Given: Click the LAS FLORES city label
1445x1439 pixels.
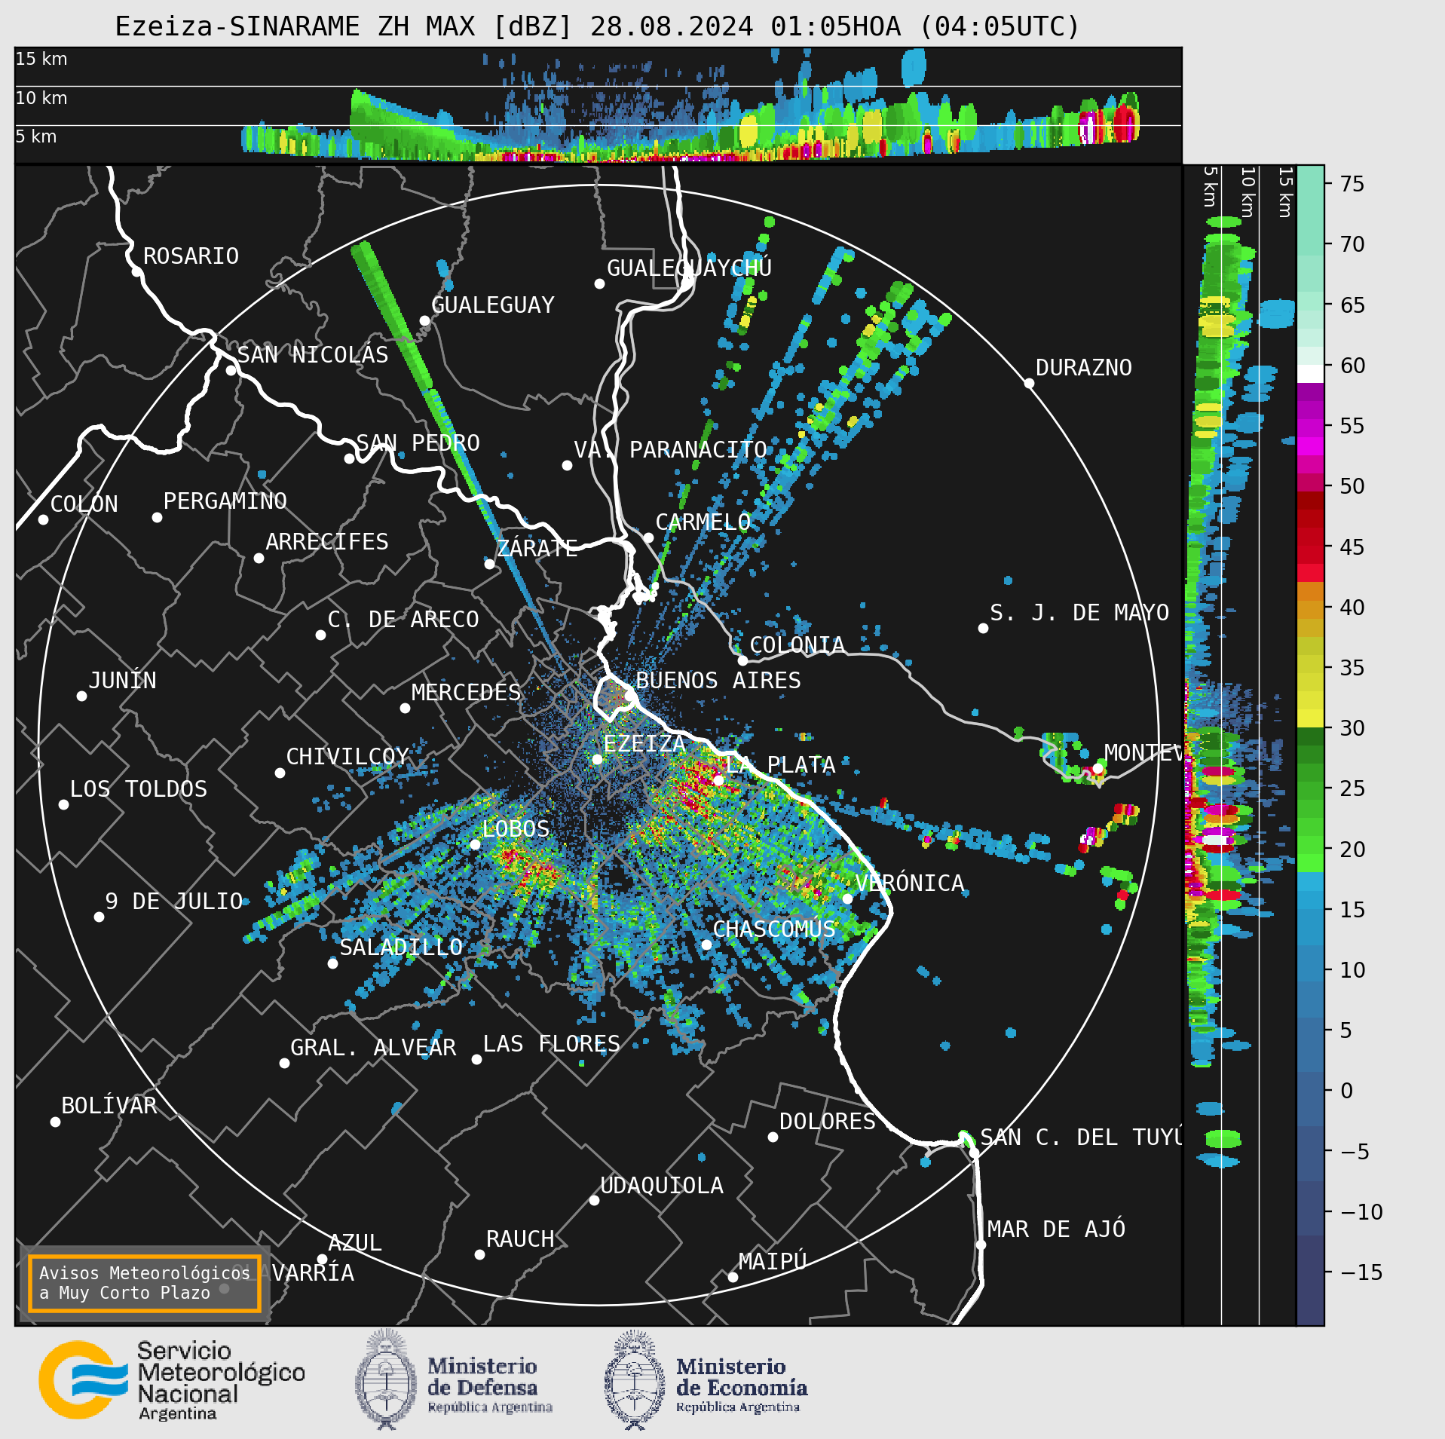Looking at the screenshot, I should 552,1044.
